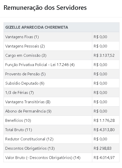Screen dimensions: 122x168
Task: Select Função Privativa Policial - Lei 17.246 row
Action: (62, 65)
